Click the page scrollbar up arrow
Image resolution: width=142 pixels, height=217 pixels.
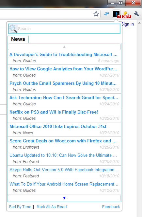click(139, 23)
